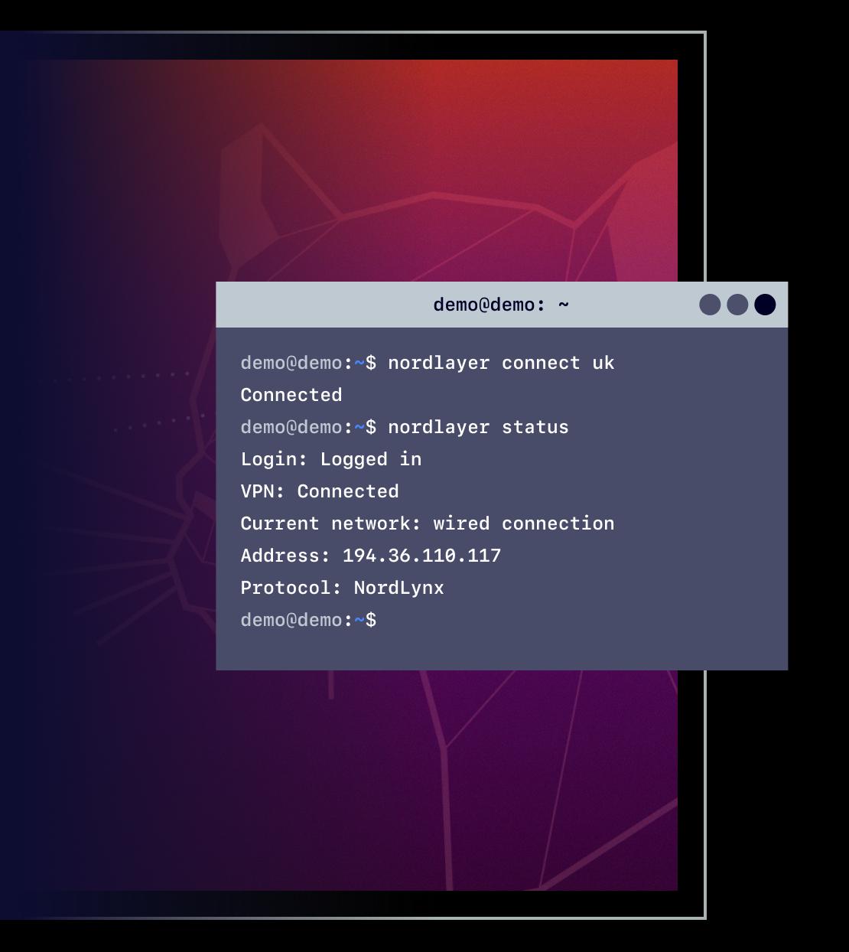Click the 'Connected' output line below connect command
This screenshot has height=952, width=849.
click(291, 395)
